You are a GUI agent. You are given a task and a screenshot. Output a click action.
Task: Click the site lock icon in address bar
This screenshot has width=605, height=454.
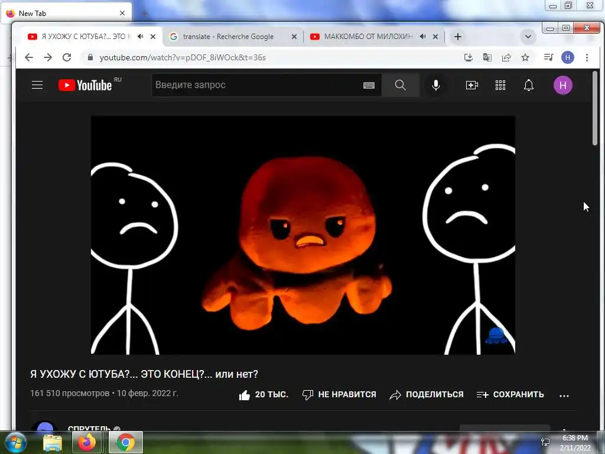(x=90, y=57)
